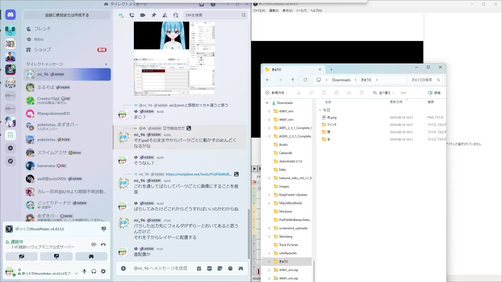Open the GIF picker in message bar
The image size is (502, 282).
[x=209, y=268]
